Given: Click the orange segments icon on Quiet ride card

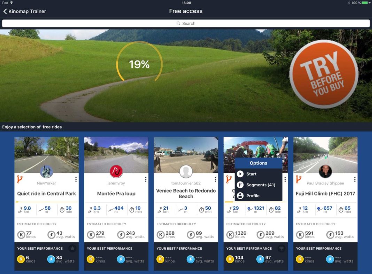Looking at the screenshot, I should click(20, 180).
